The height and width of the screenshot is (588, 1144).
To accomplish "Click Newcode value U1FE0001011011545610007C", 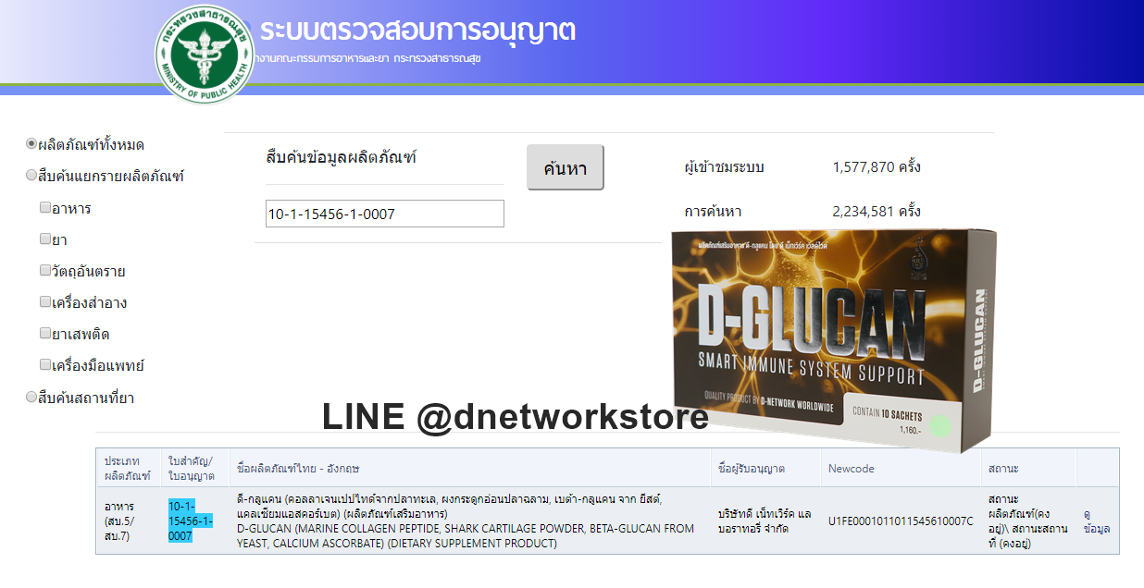I will pos(901,521).
